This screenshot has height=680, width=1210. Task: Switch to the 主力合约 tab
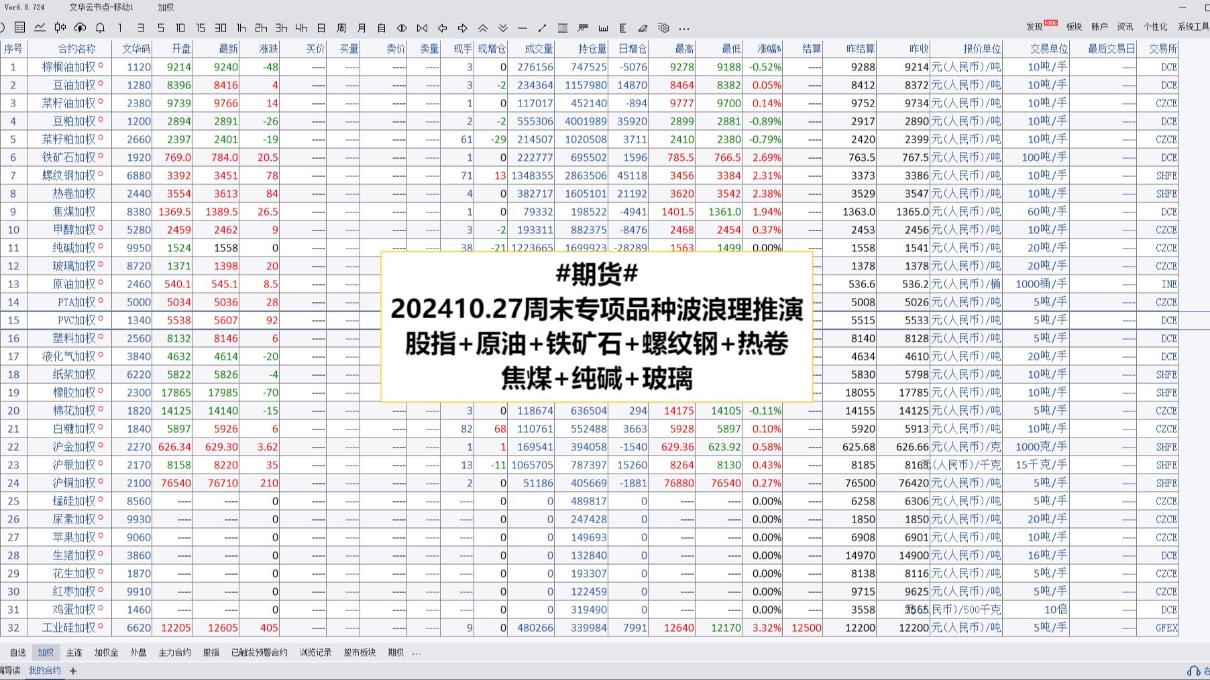point(174,652)
